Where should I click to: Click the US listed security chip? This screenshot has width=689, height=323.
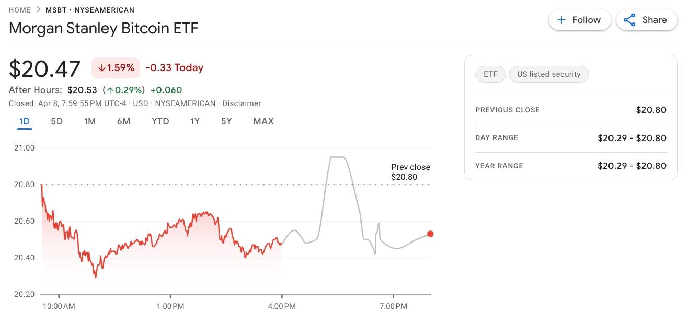coord(548,74)
